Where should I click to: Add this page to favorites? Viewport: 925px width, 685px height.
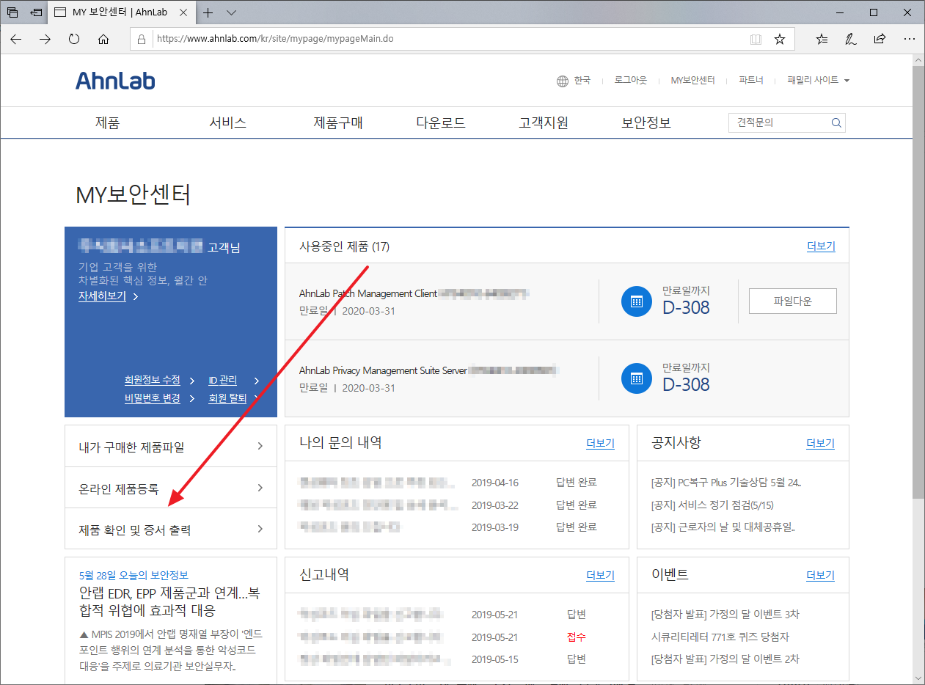click(x=780, y=39)
